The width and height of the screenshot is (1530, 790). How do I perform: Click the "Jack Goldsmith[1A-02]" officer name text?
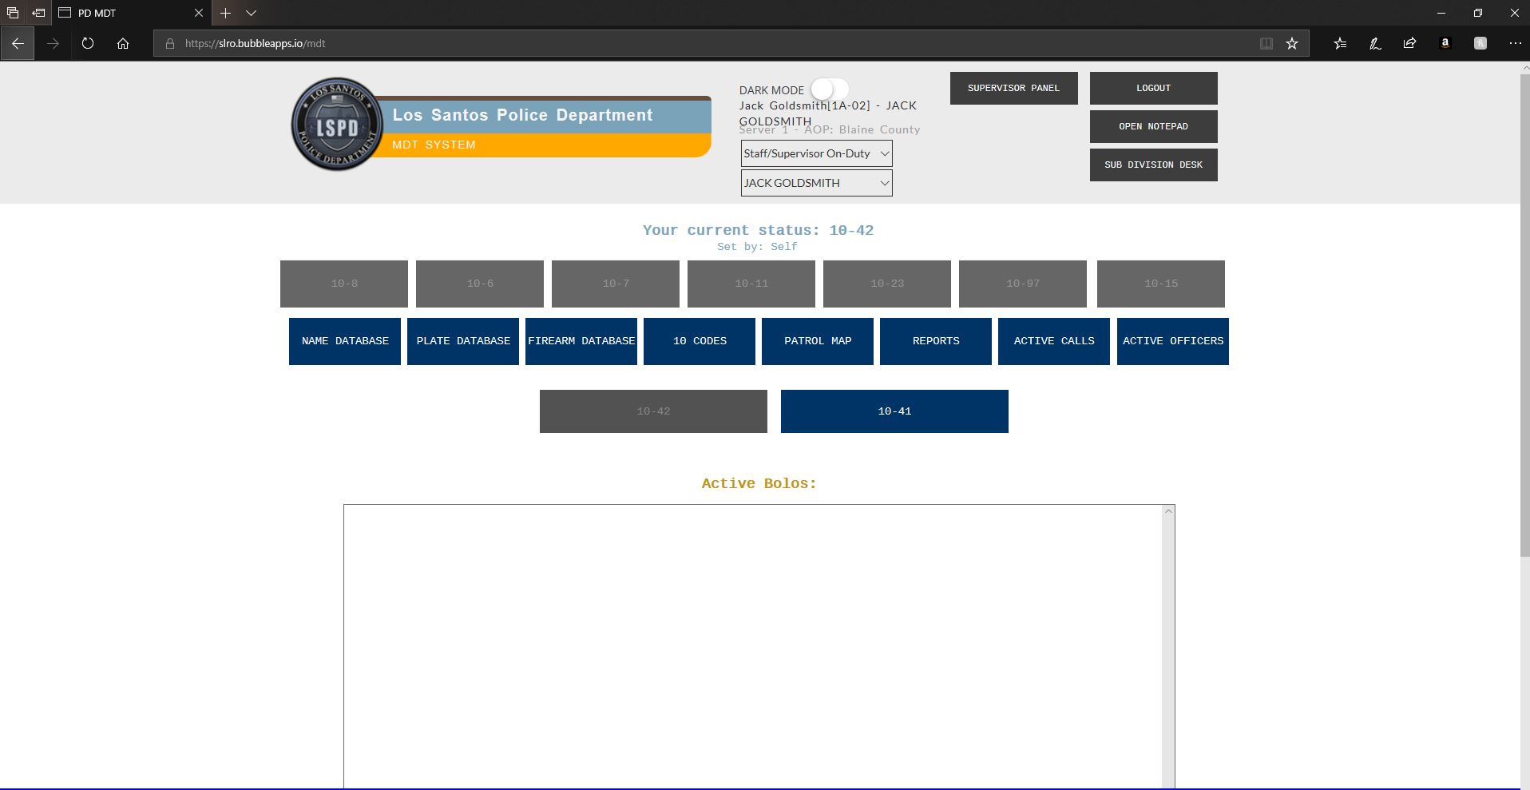pos(805,105)
